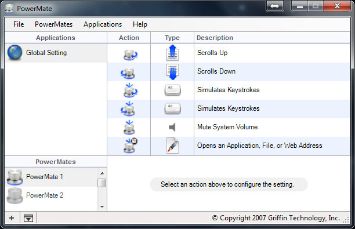Click the Griffin Technology copyright text

coord(276,218)
